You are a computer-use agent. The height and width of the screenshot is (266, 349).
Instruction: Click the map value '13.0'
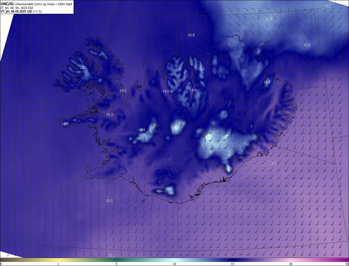coord(307,45)
